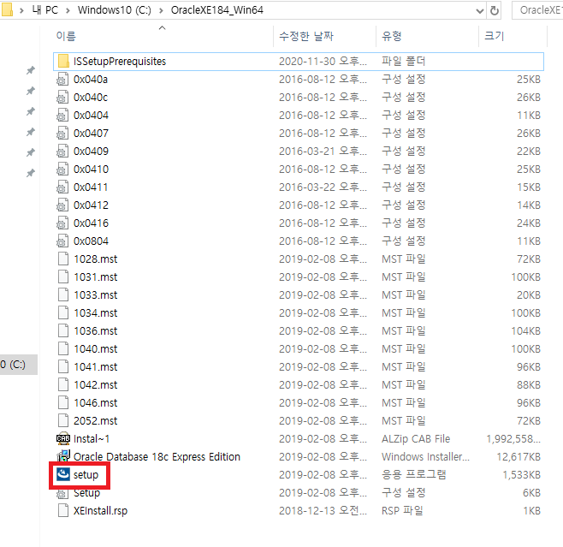This screenshot has width=563, height=547.
Task: Select the XEInstall.rsp file icon
Action: pyautogui.click(x=63, y=510)
